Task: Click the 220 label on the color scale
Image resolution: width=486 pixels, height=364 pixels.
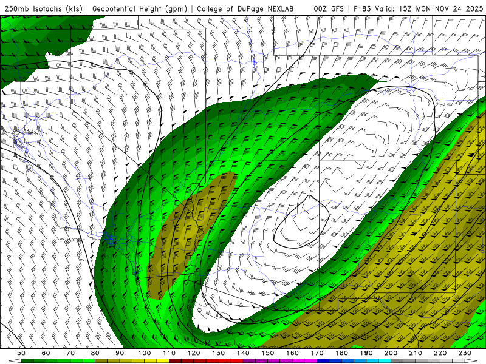Action: pyautogui.click(x=440, y=353)
